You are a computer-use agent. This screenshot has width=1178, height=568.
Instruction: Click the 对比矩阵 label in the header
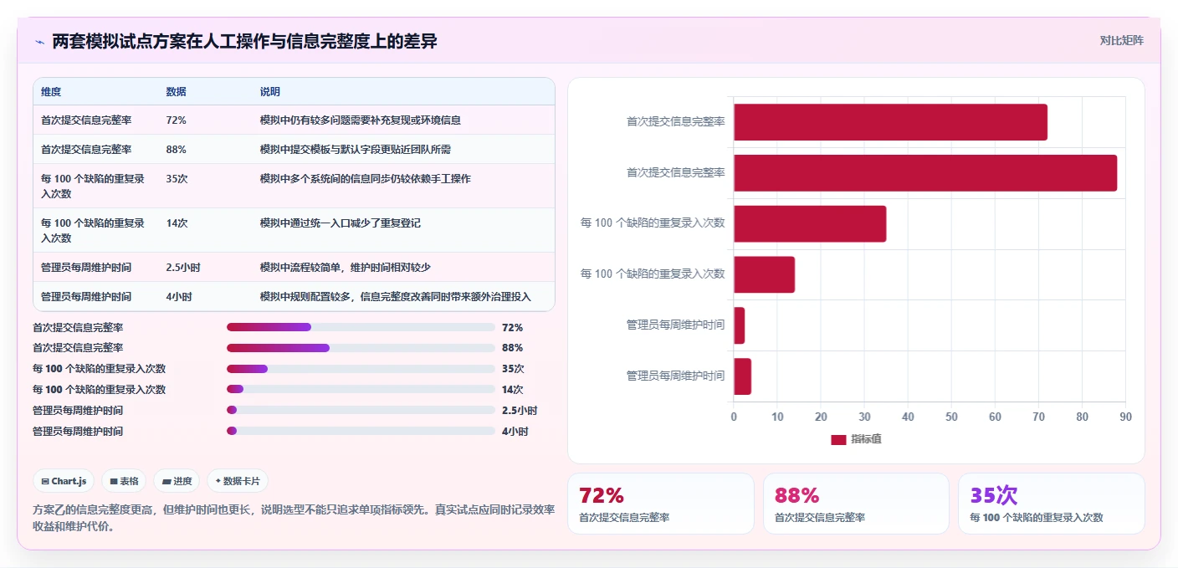1121,40
